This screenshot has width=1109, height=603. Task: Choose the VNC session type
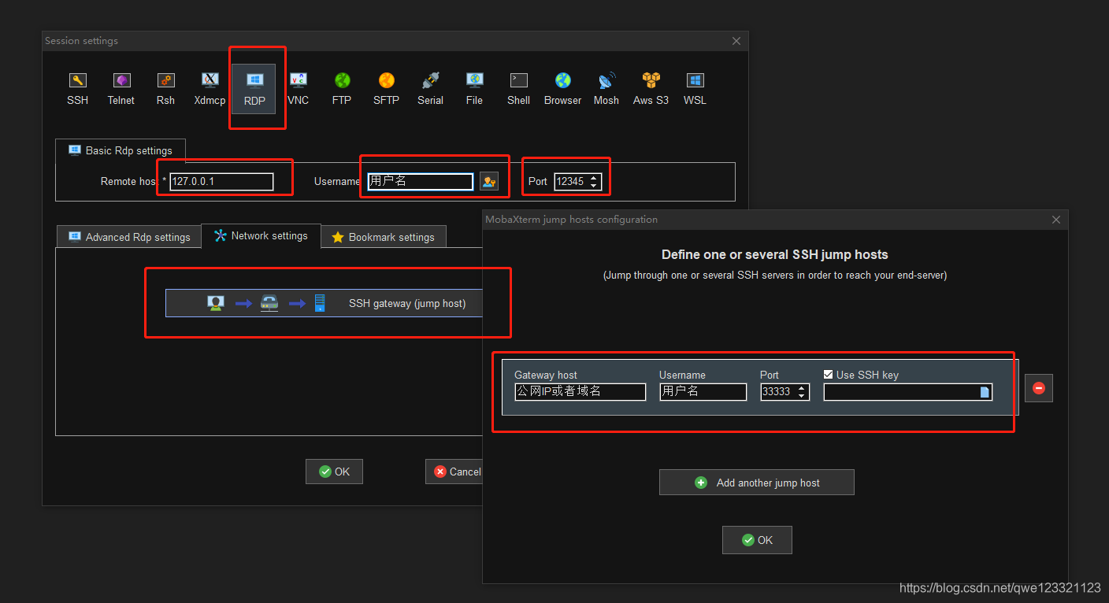(x=298, y=89)
